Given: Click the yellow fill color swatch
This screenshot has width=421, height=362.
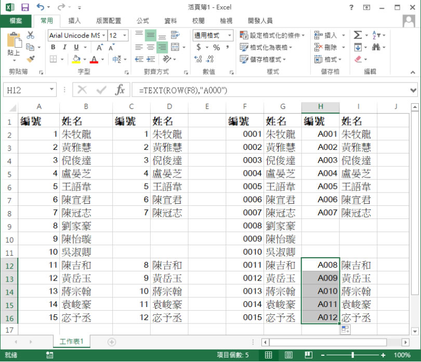Looking at the screenshot, I should [x=76, y=59].
